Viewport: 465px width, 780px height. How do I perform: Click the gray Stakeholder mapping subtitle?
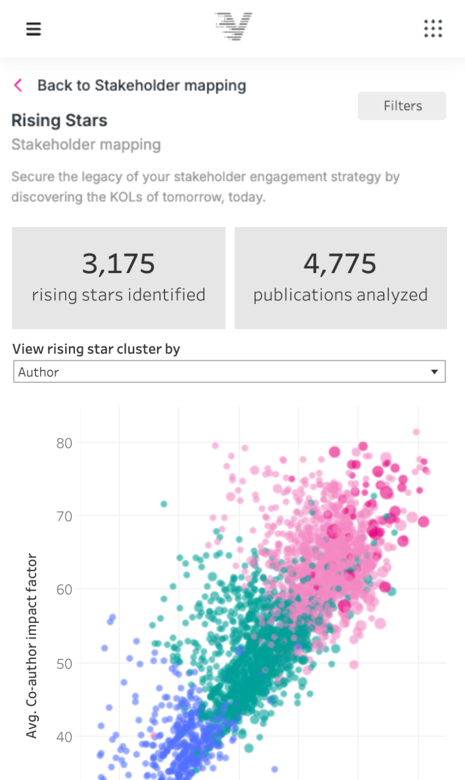click(x=86, y=144)
